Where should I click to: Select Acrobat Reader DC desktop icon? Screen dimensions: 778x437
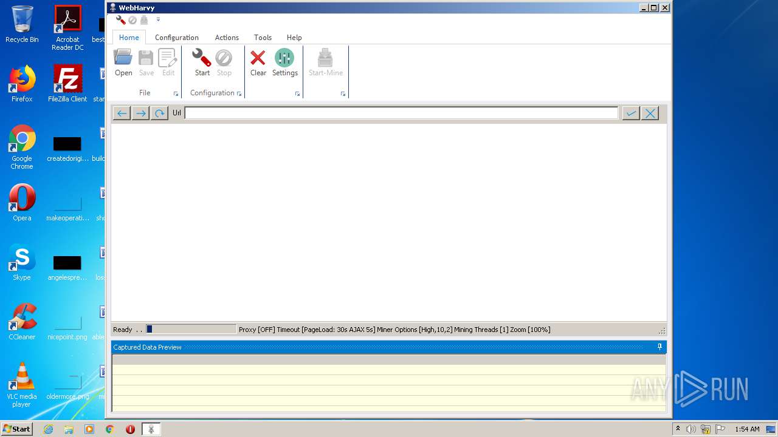67,28
